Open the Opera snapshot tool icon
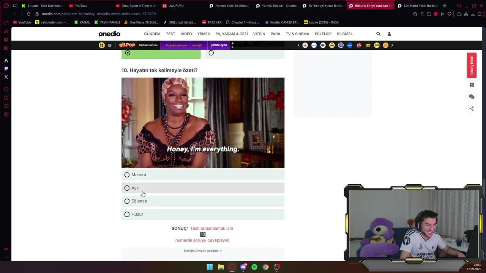Screen dimensions: 486x273 (429, 14)
